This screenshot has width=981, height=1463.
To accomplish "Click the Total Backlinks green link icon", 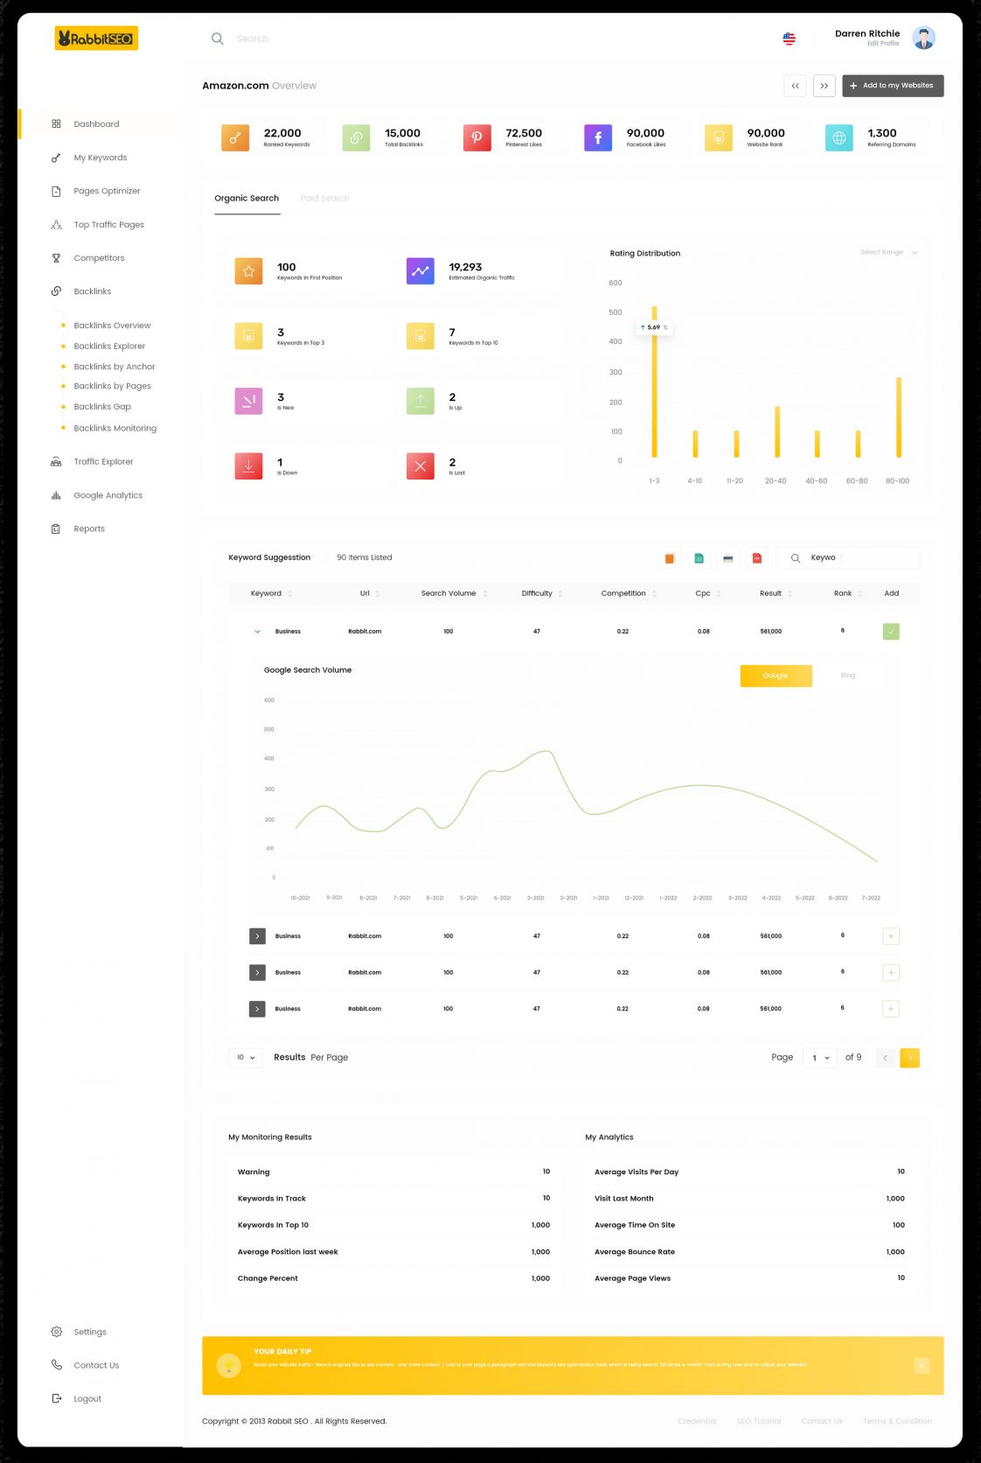I will click(x=356, y=137).
